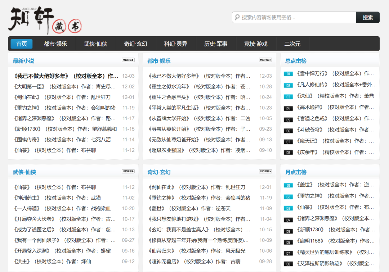
Task: Open 《剑仙在此》 in 最新小说 list
Action: pyautogui.click(x=62, y=98)
